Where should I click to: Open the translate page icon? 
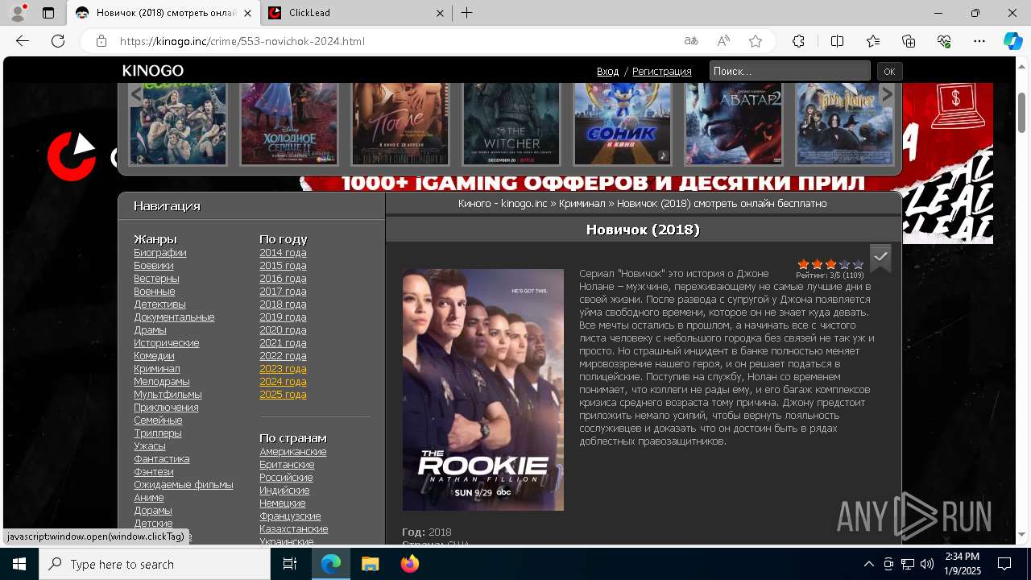pos(691,41)
